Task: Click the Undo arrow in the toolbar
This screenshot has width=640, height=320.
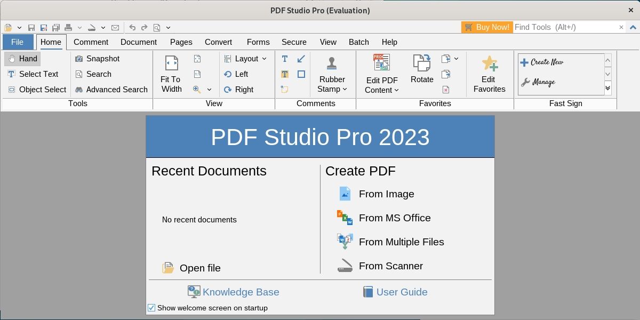Action: (x=132, y=27)
